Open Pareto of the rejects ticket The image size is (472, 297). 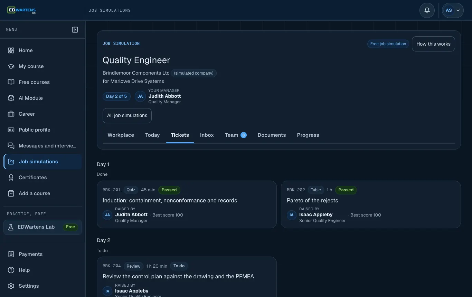coord(371,204)
